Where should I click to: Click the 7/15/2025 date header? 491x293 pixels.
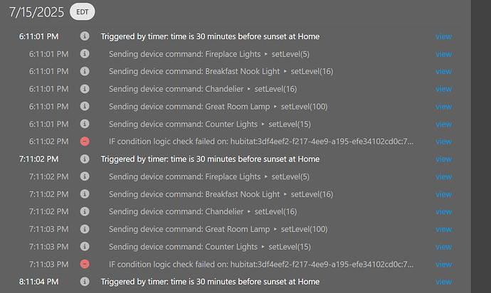tap(36, 12)
